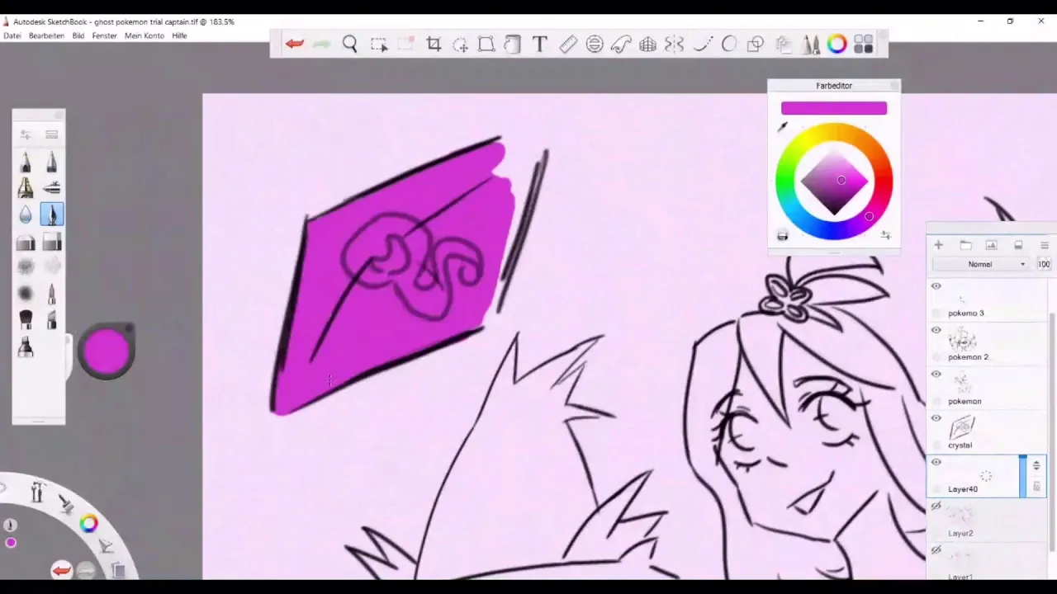
Task: Toggle the Predictive Stroke circle tool
Action: pos(729,45)
